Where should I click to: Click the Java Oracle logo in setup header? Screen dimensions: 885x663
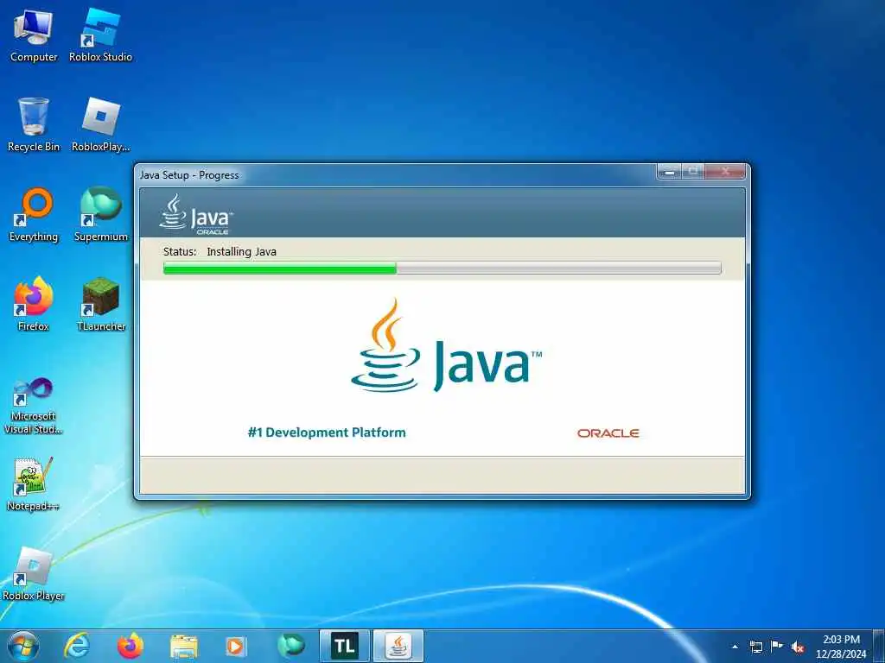[195, 214]
